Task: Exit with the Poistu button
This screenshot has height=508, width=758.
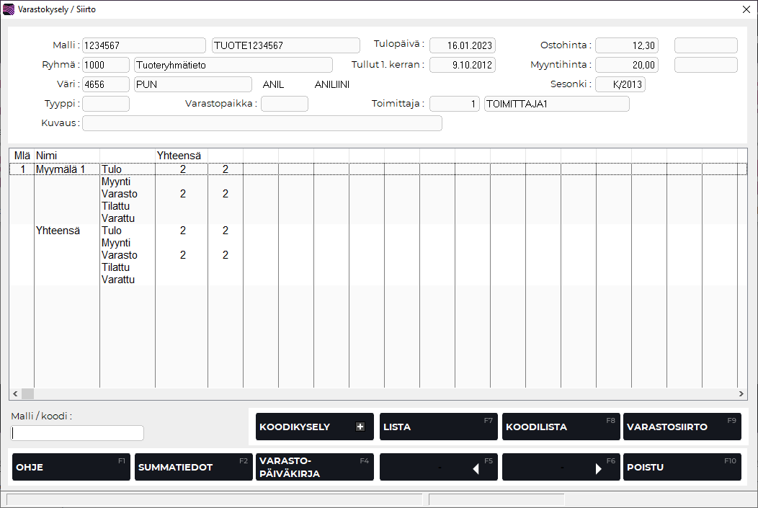Action: [x=682, y=467]
